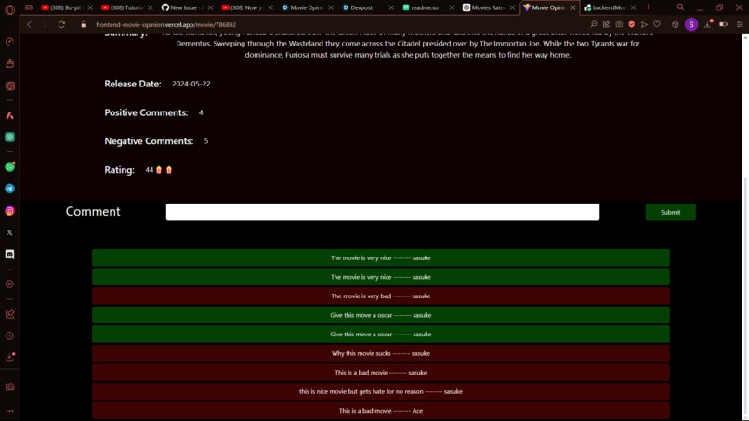The image size is (749, 421).
Task: Open Telegram in the sidebar
Action: 9,189
